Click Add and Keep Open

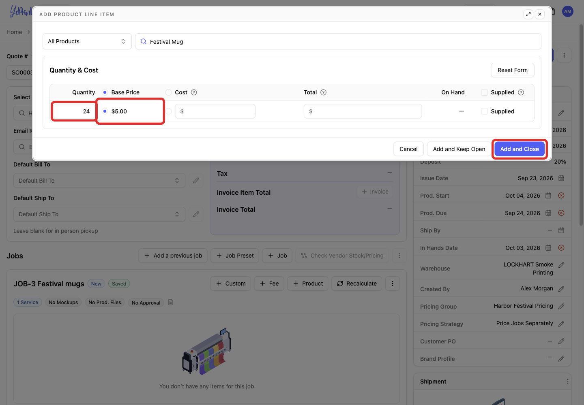(x=459, y=149)
